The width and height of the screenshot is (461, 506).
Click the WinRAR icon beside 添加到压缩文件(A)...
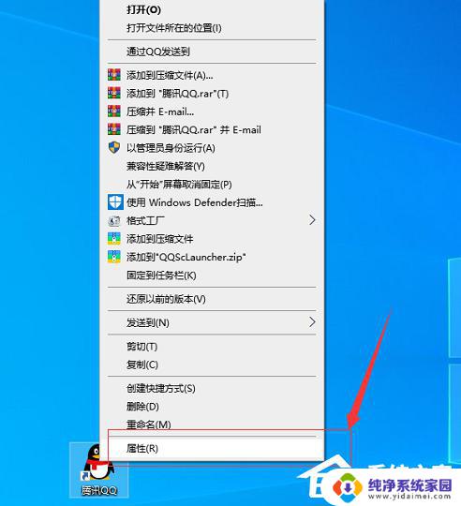(114, 75)
